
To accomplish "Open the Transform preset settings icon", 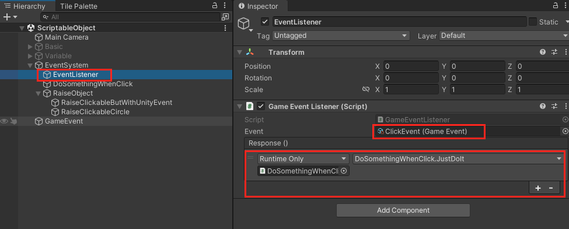I will pos(554,52).
